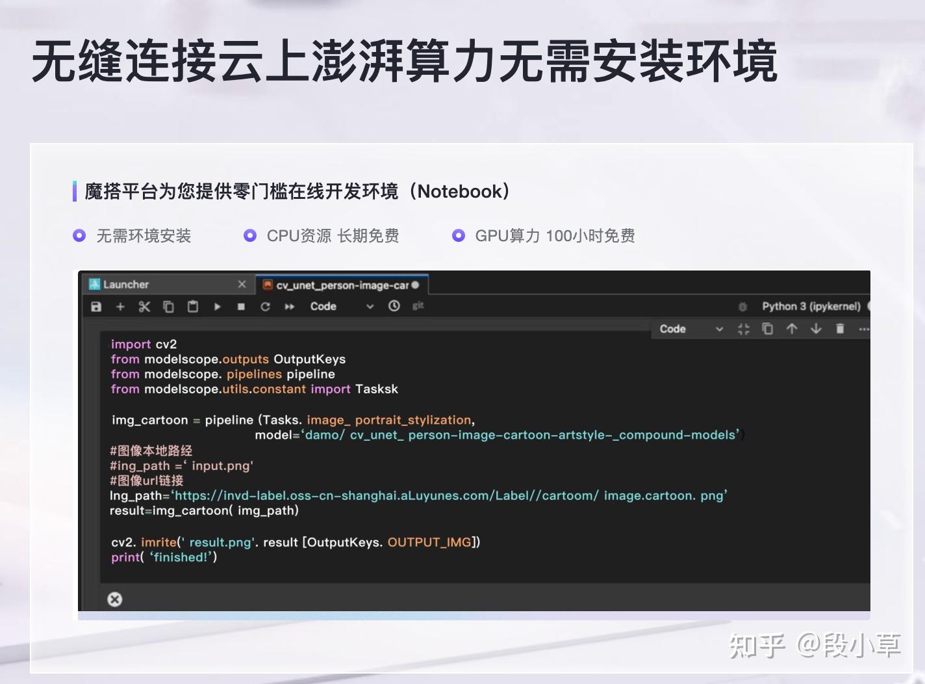This screenshot has height=684, width=925.
Task: Save the notebook with the floppy disk icon
Action: pos(96,307)
